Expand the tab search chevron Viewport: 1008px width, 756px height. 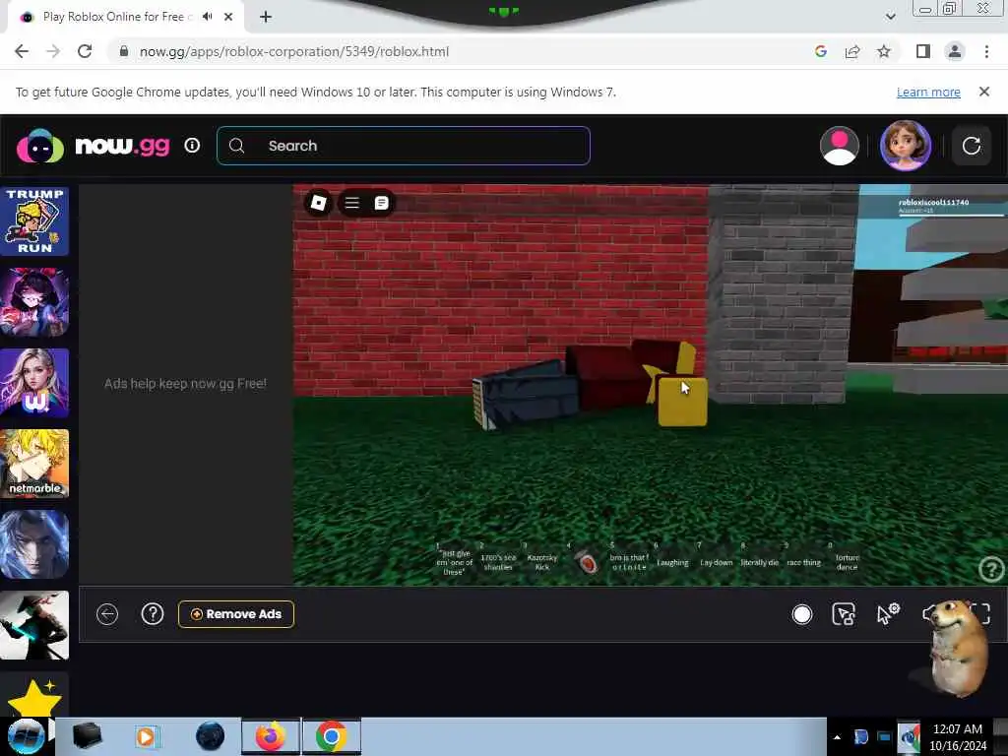click(890, 17)
